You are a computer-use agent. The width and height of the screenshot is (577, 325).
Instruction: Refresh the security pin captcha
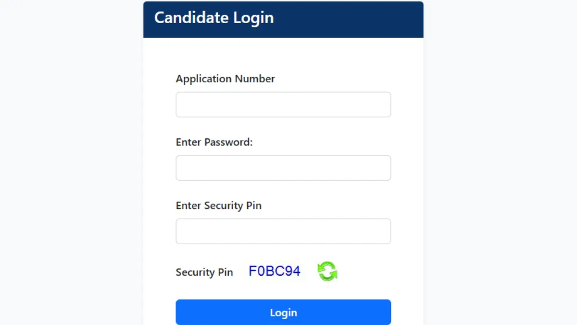[327, 271]
